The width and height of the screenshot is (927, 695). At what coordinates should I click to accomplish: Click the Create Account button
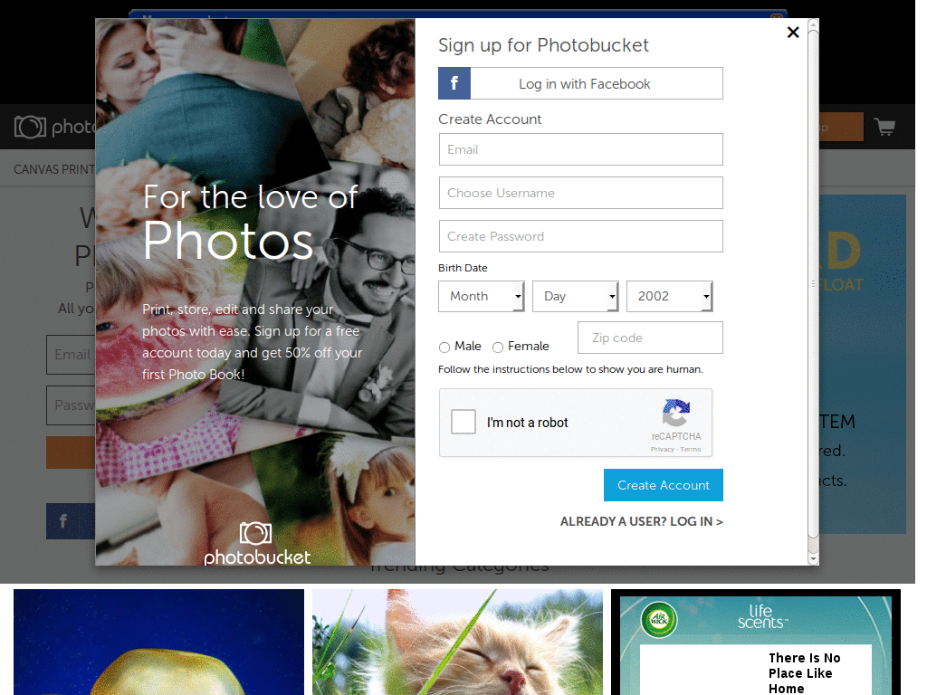coord(664,485)
